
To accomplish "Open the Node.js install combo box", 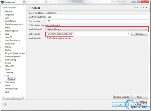I will [x=97, y=29].
